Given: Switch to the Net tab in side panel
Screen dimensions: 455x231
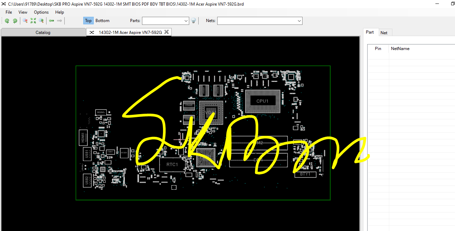Looking at the screenshot, I should coord(384,33).
